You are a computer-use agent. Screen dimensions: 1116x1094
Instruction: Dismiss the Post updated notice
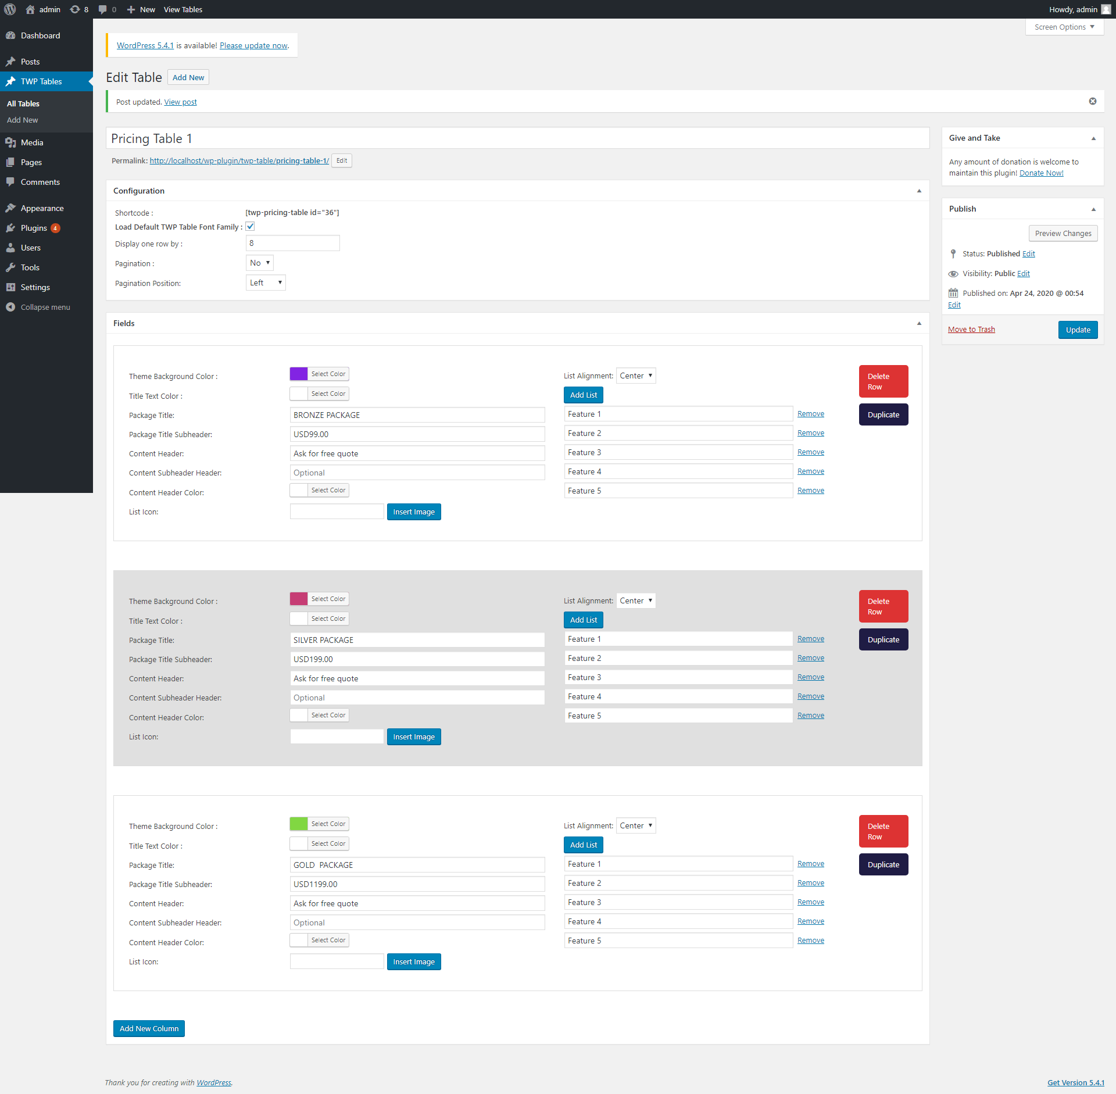(1092, 101)
